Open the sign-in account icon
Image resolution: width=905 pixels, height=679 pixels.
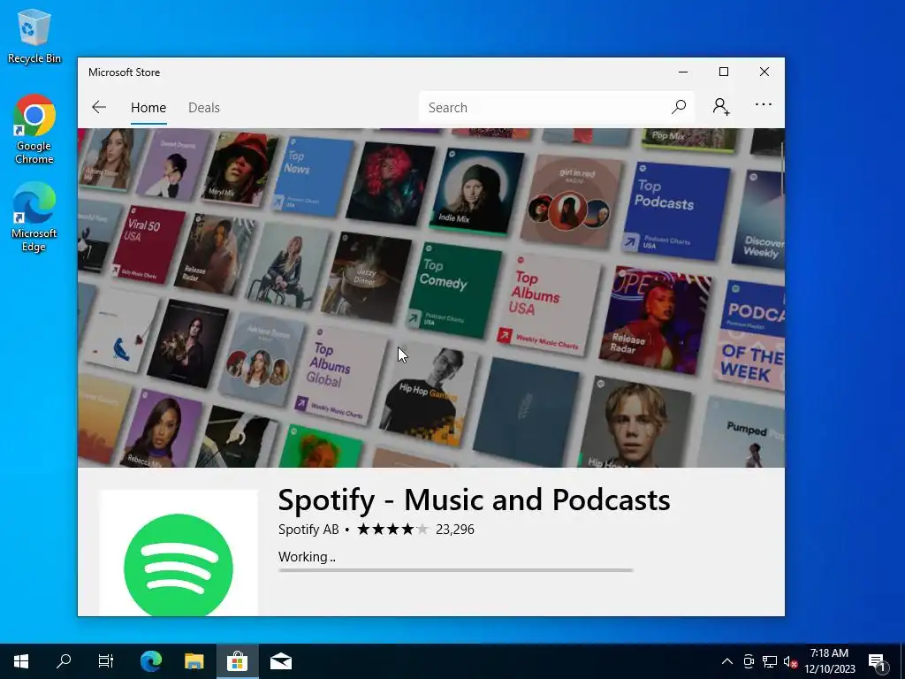point(721,107)
